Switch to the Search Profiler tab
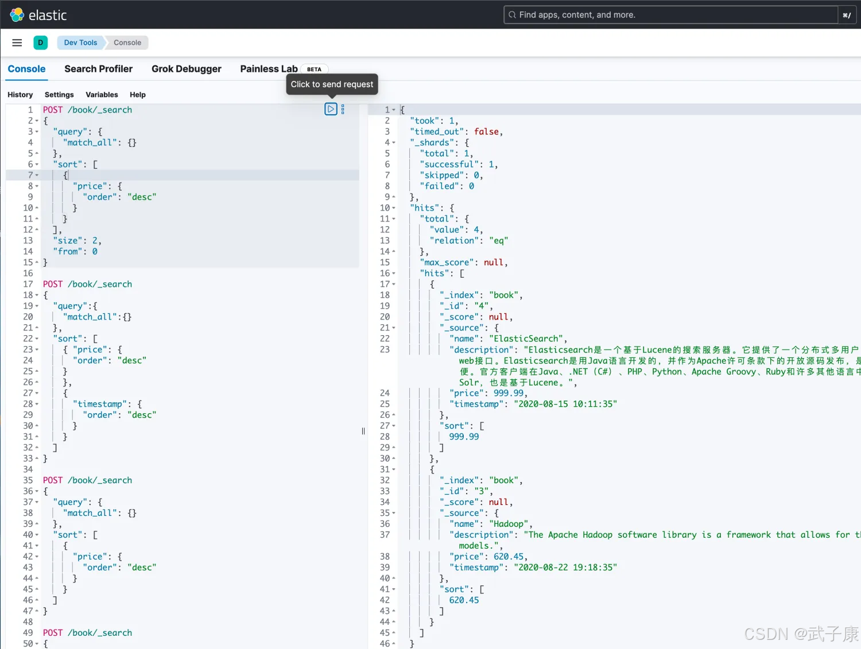 coord(98,69)
